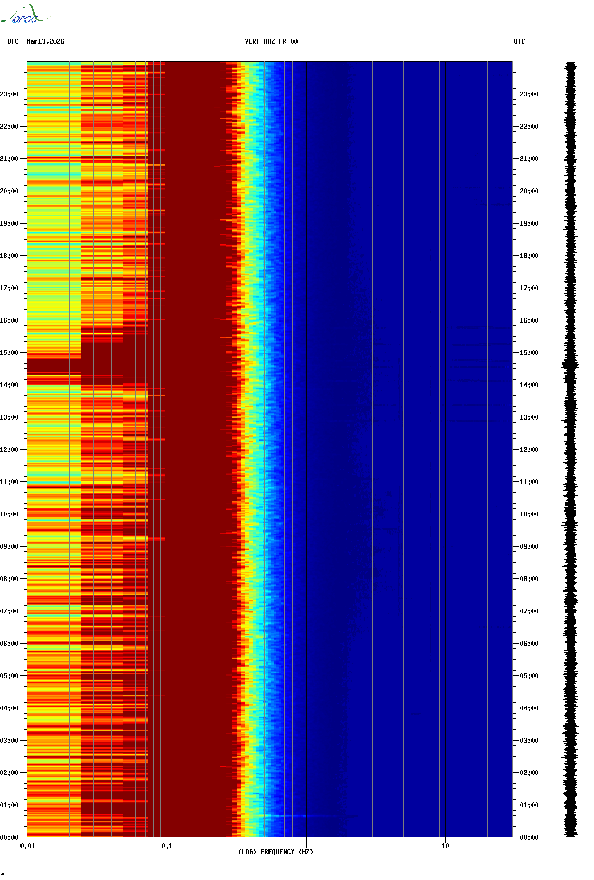Click the 23:00 label on left time axis
The image size is (594, 880).
9,94
